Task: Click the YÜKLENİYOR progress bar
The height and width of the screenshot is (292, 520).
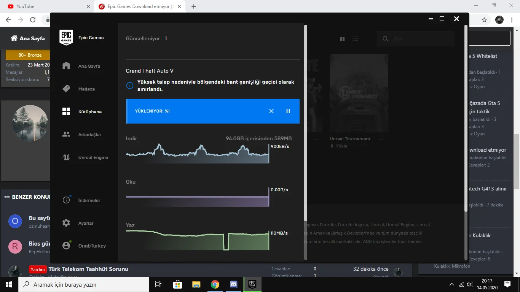Action: coord(213,111)
